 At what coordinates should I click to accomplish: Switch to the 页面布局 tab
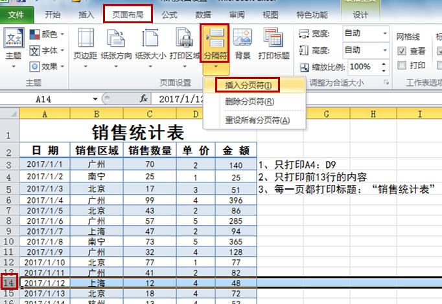pyautogui.click(x=128, y=15)
